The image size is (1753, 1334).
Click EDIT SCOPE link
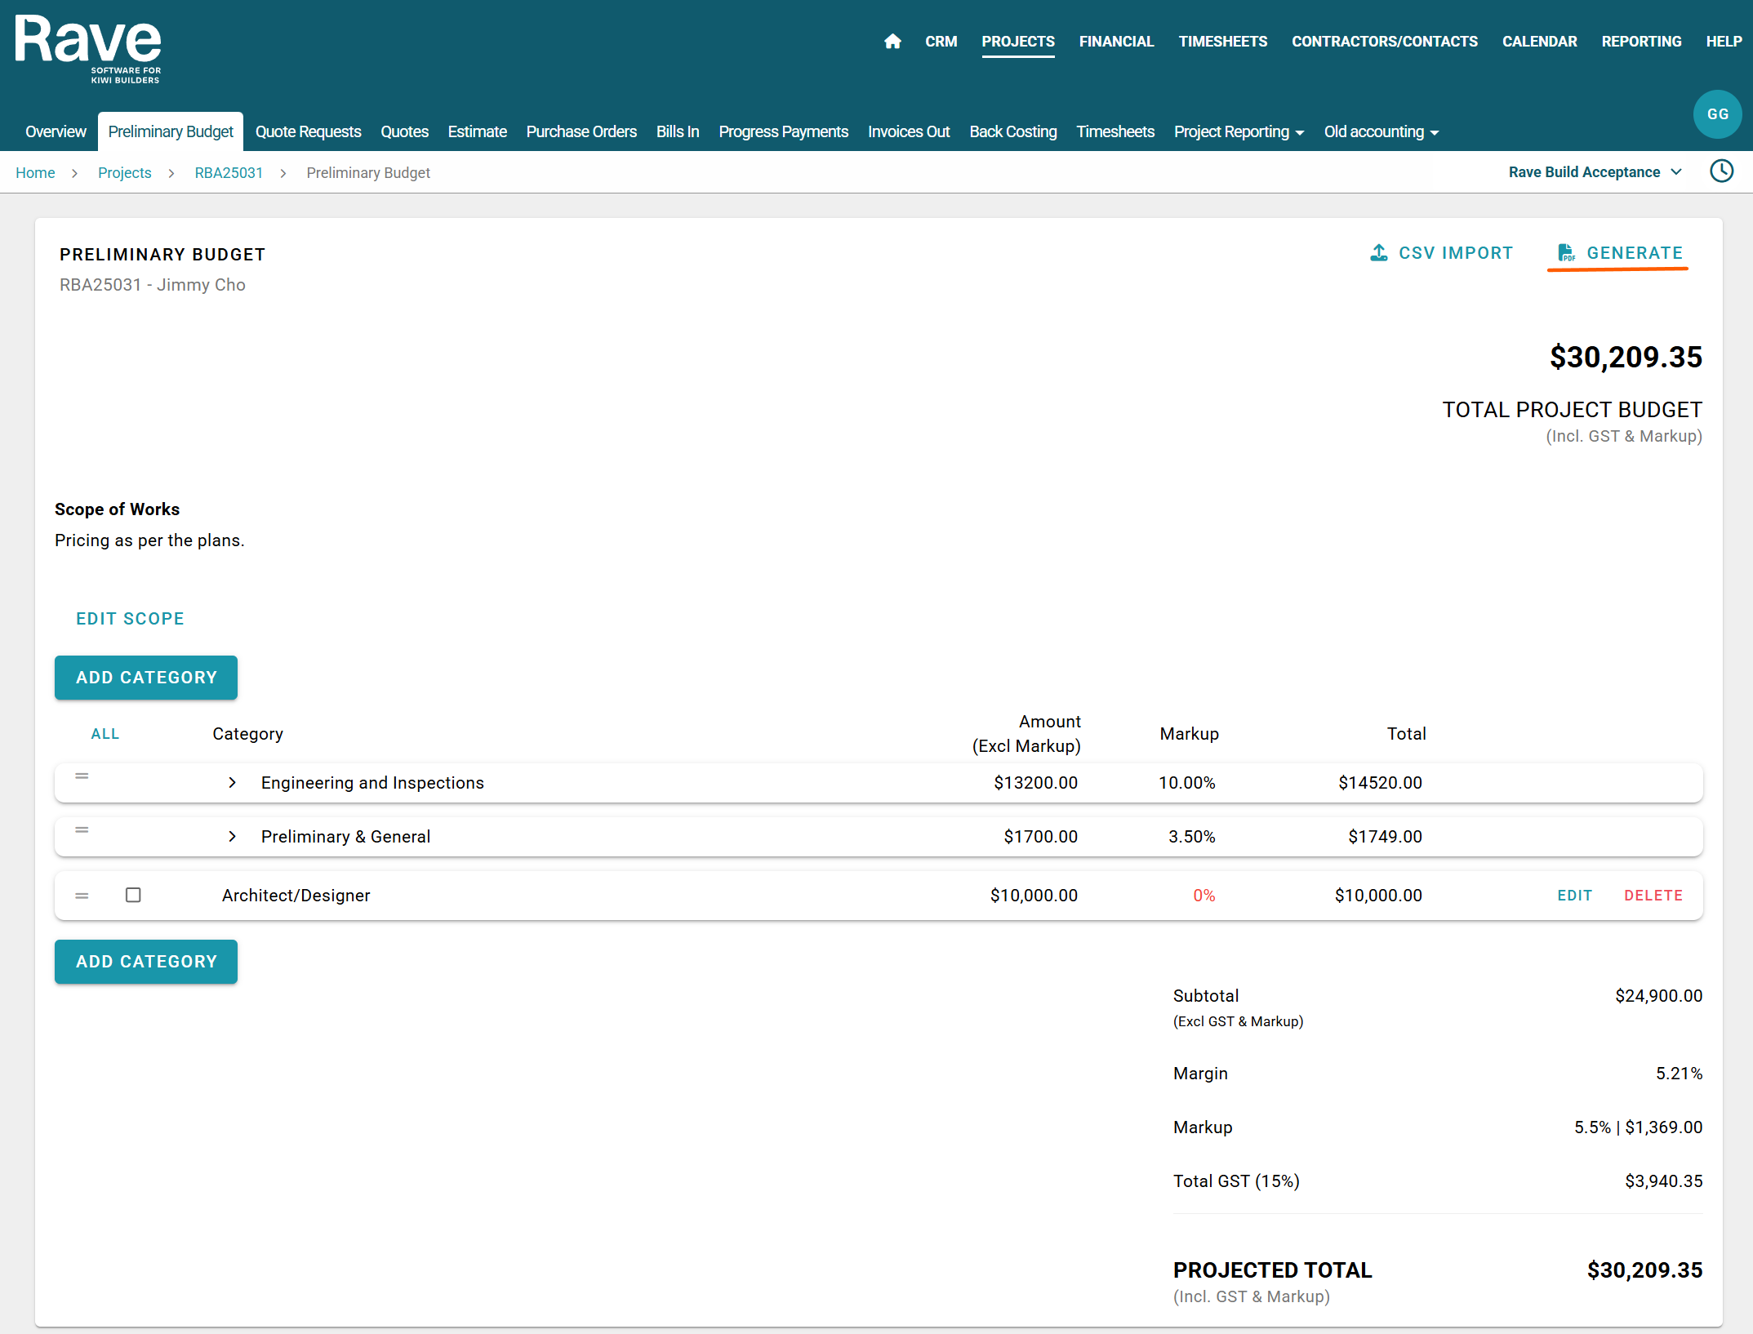pos(130,619)
